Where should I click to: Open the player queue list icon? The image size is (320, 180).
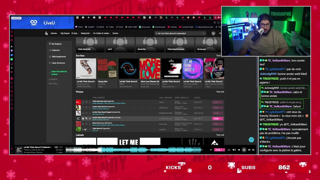pyautogui.click(x=253, y=150)
